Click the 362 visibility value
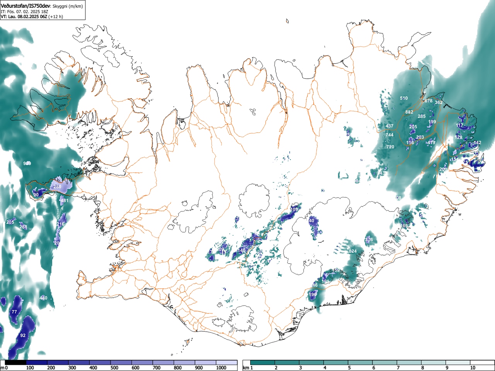The image size is (495, 371). click(x=439, y=102)
